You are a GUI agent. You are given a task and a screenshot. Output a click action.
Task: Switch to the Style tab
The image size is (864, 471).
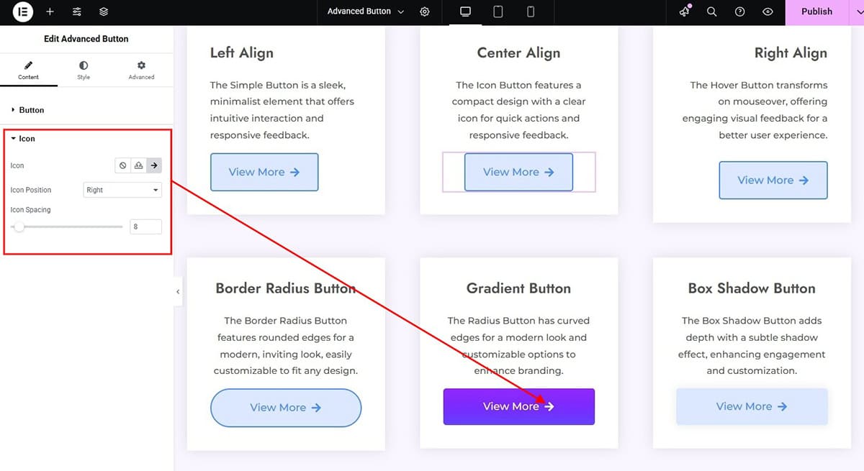[84, 70]
